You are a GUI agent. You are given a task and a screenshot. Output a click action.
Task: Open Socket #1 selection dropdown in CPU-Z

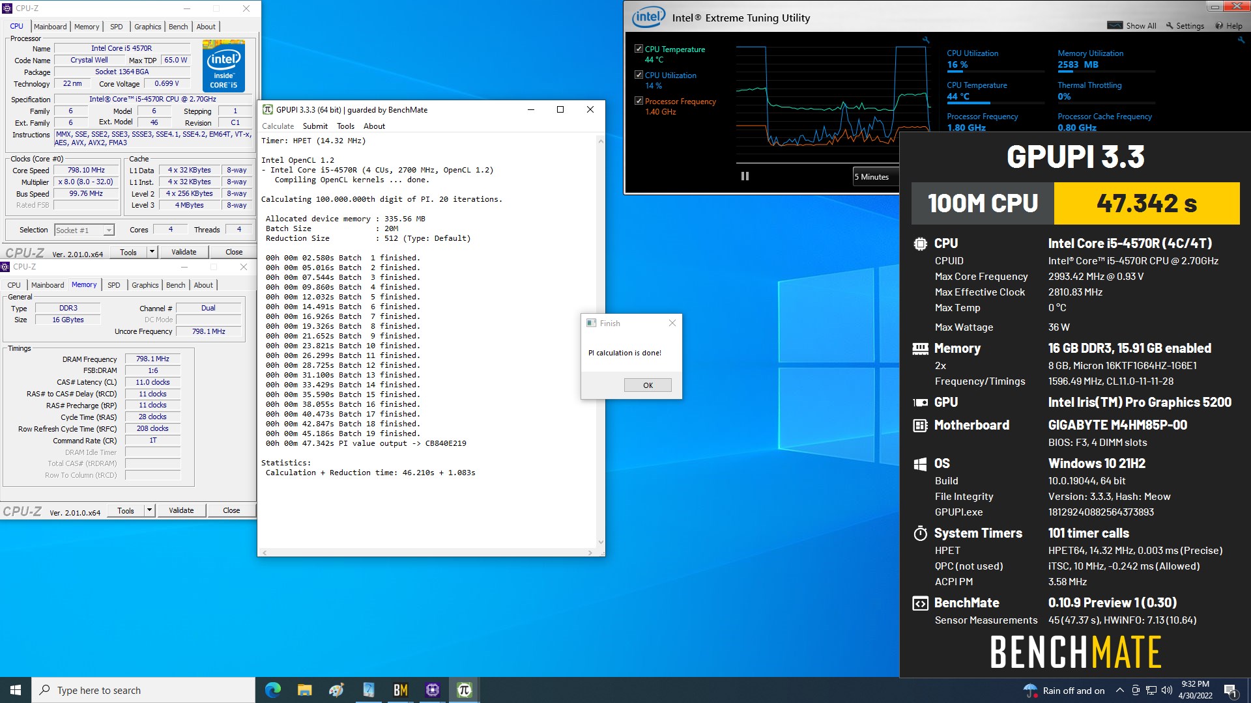(84, 230)
